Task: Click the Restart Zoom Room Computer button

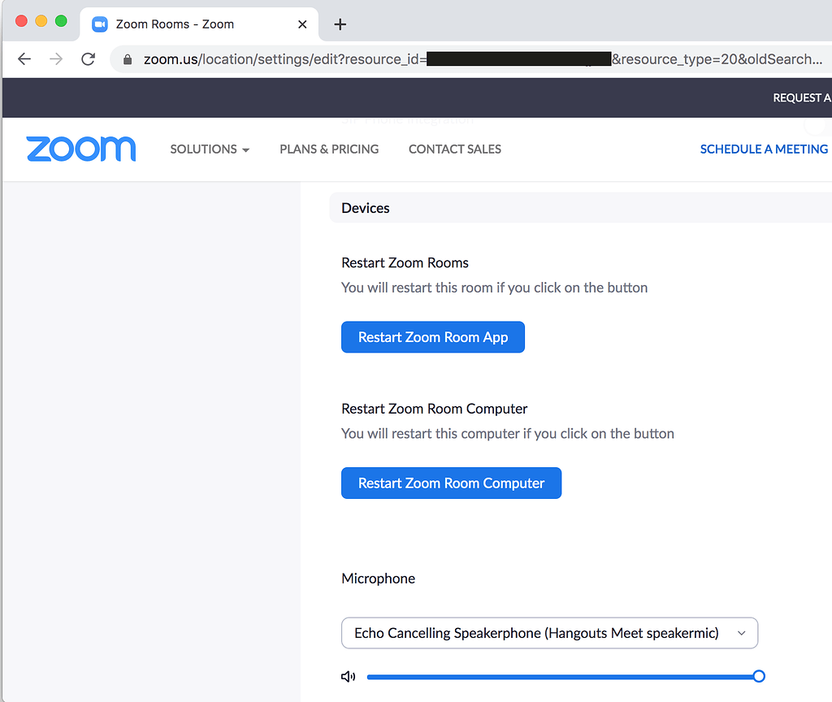Action: coord(451,483)
